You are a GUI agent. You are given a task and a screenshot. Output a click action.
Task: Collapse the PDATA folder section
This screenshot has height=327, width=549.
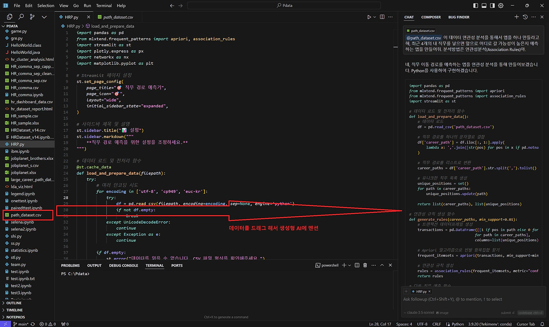(x=12, y=26)
